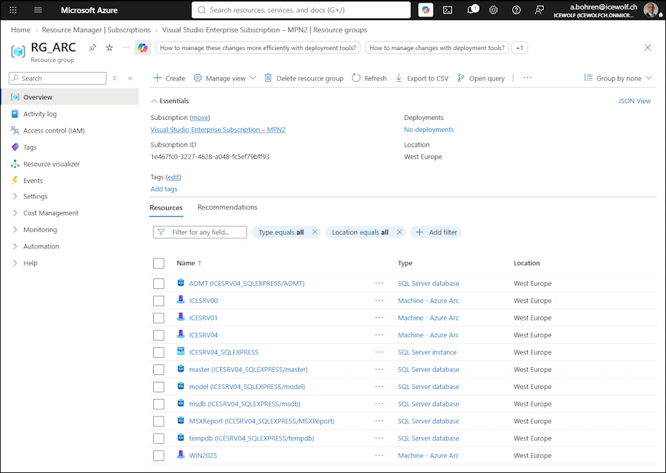Open the JSON View link
666x473 pixels.
(634, 101)
